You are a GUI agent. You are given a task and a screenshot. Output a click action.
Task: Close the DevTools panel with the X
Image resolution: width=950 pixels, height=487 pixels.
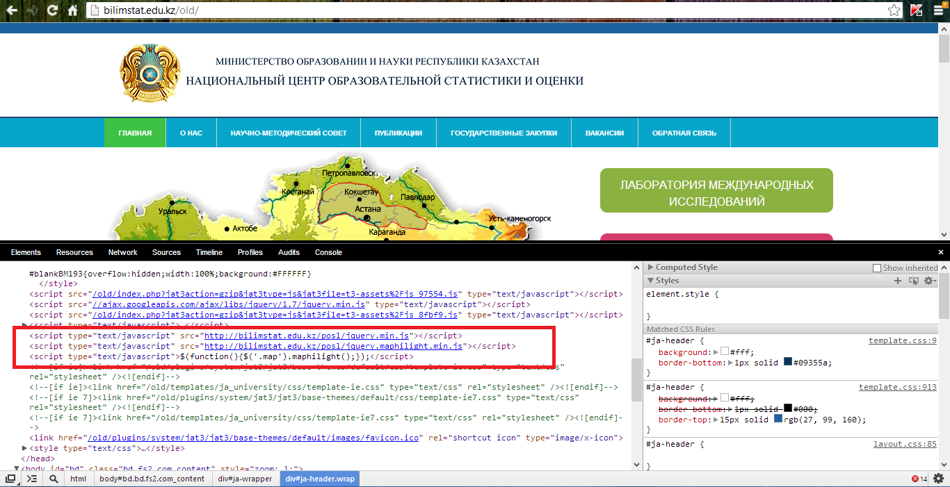click(941, 252)
